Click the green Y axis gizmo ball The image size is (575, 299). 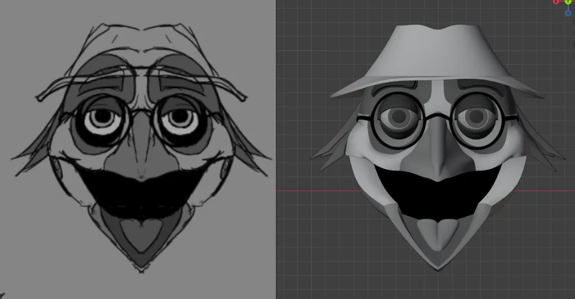tap(568, 1)
